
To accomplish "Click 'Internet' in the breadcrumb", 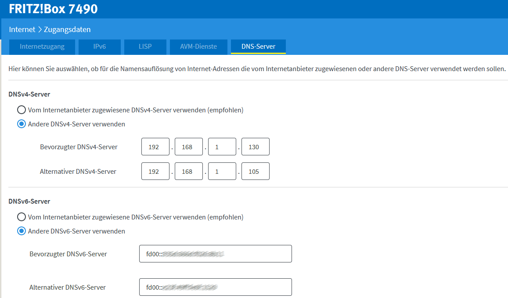I will point(22,29).
